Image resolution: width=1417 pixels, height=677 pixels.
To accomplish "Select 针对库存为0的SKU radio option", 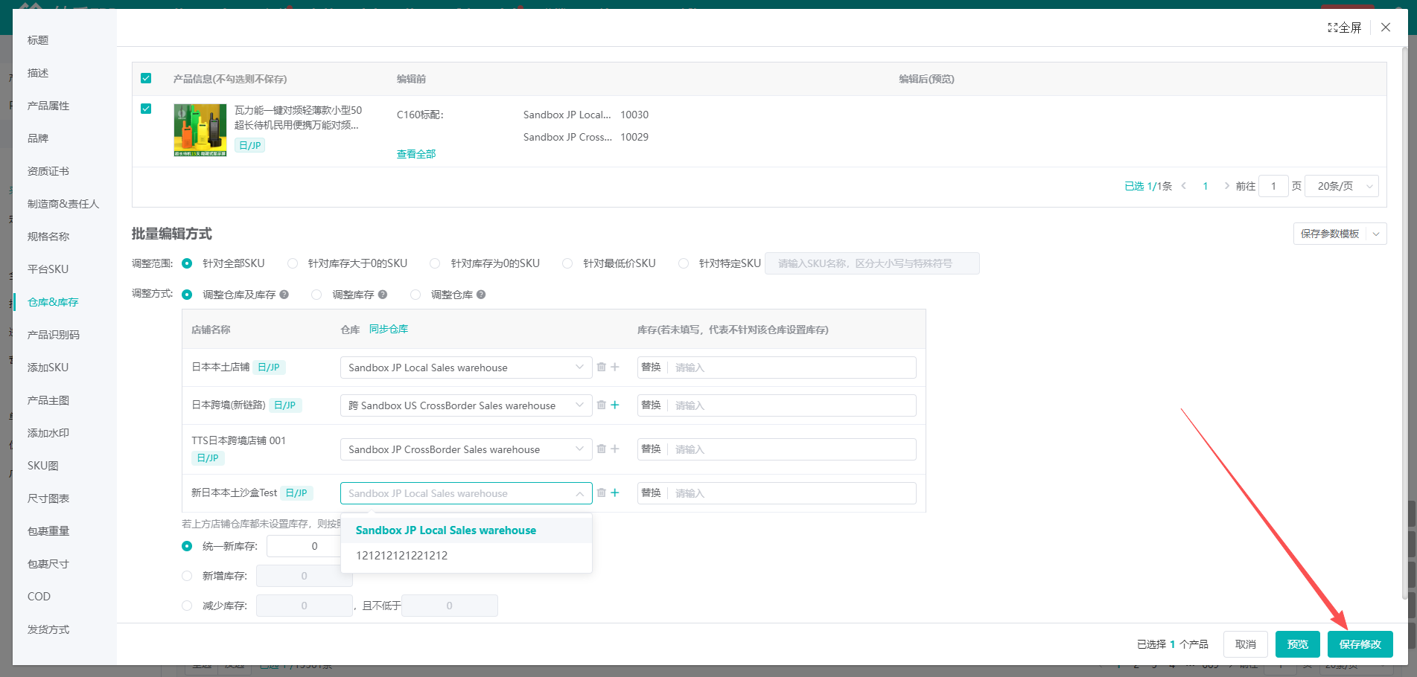I will (435, 263).
